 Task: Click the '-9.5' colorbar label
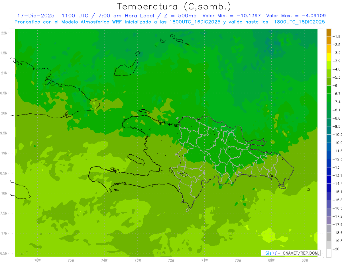point(336,126)
